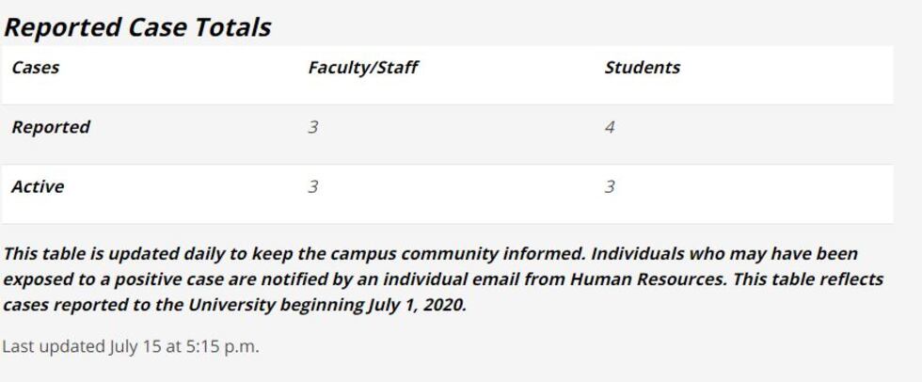Click the words "Last updated" below the note
The height and width of the screenshot is (382, 922).
coord(53,346)
